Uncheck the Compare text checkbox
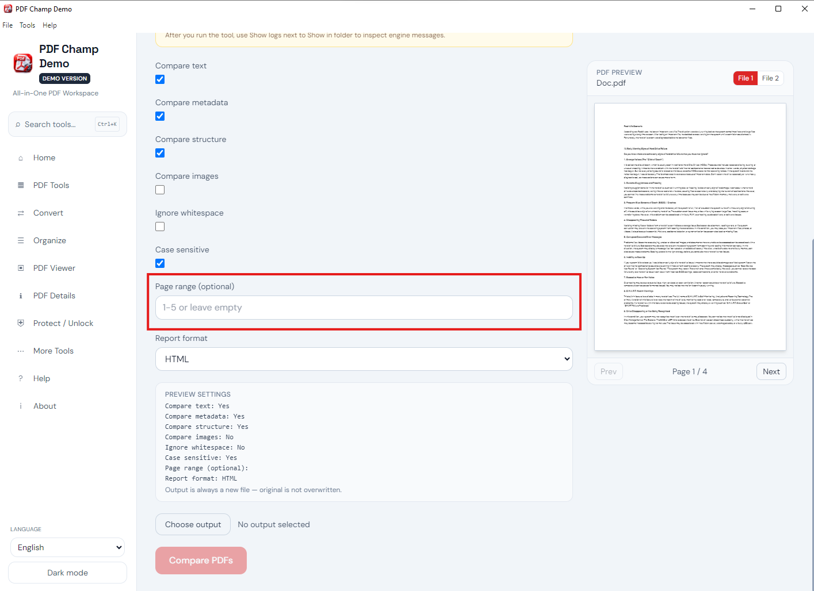The image size is (814, 591). 160,79
